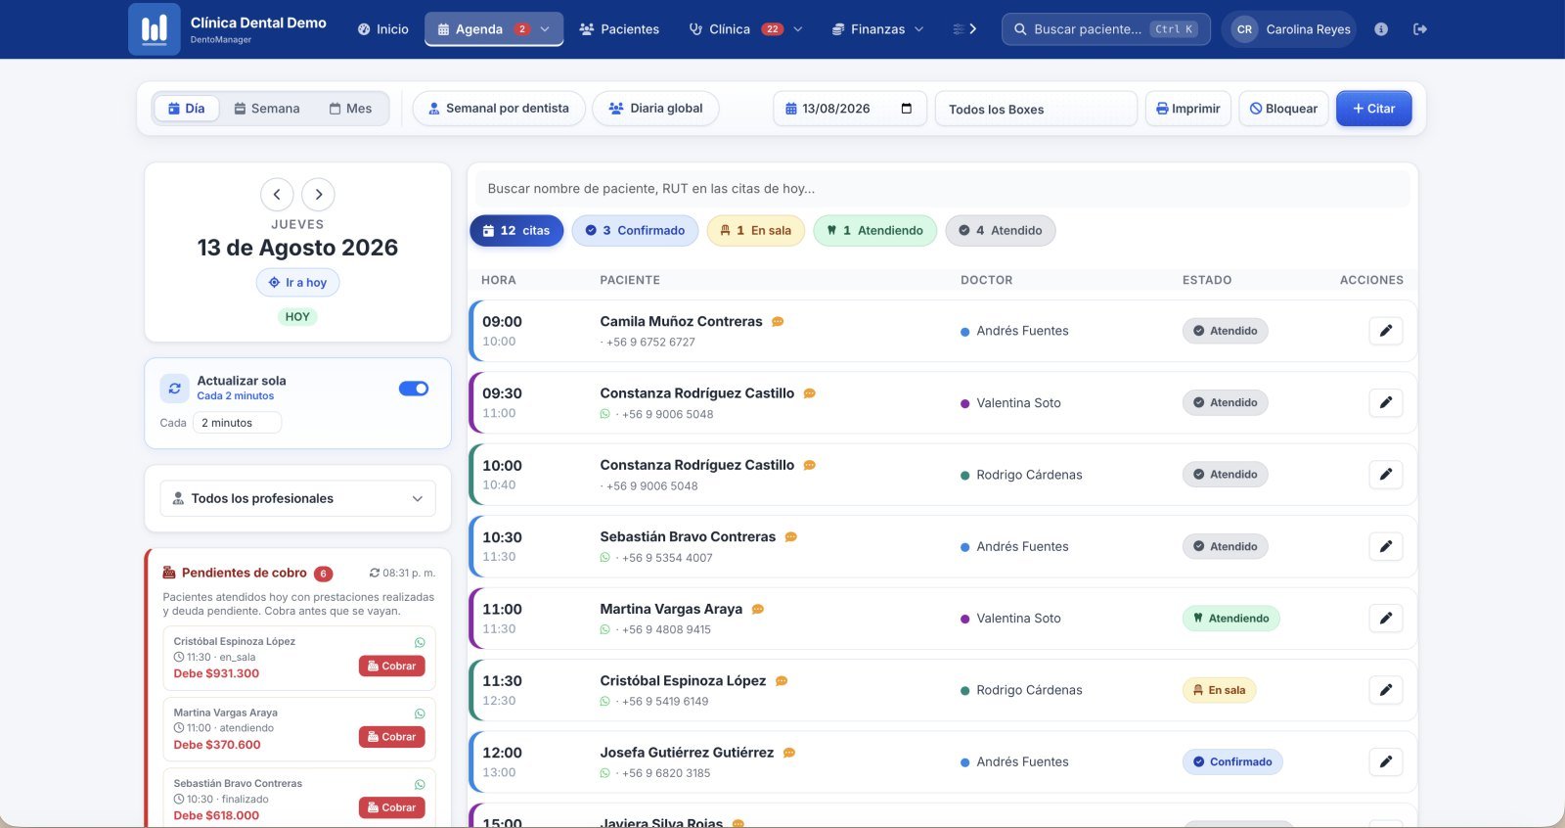The image size is (1565, 828).
Task: Expand the Finanzas menu in the navbar
Action: click(x=877, y=29)
